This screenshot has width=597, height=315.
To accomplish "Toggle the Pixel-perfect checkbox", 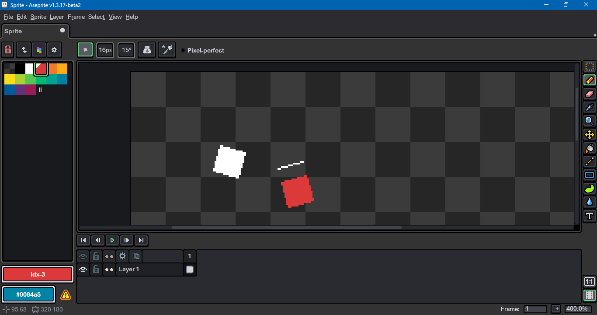I will [183, 50].
